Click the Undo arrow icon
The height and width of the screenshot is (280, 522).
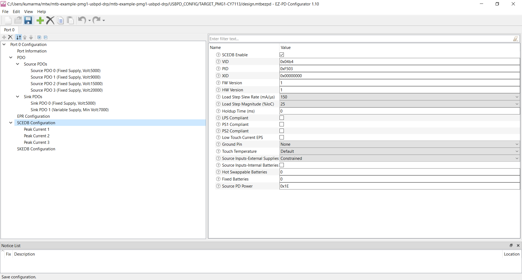(x=82, y=20)
